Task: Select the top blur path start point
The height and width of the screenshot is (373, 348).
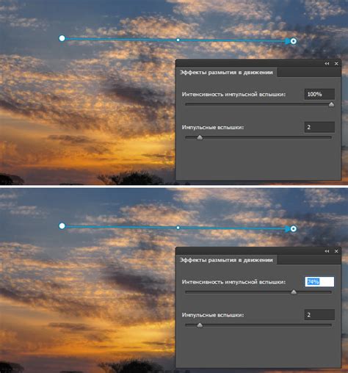Action: coord(62,38)
